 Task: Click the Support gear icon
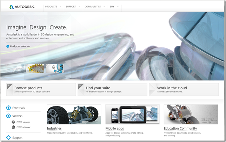pyautogui.click(x=9, y=137)
